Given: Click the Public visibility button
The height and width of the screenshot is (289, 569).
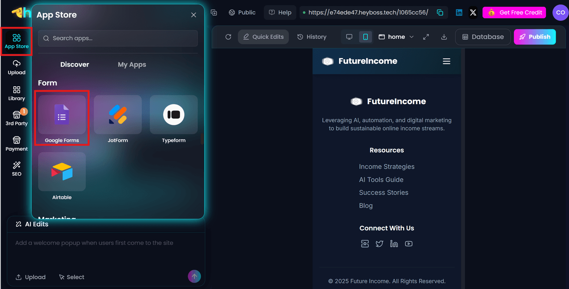Looking at the screenshot, I should coord(242,12).
